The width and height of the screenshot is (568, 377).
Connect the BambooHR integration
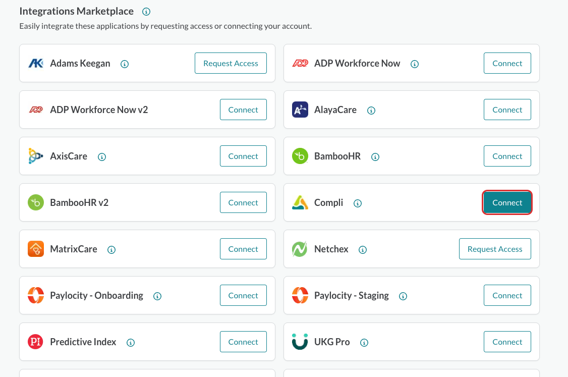(507, 156)
